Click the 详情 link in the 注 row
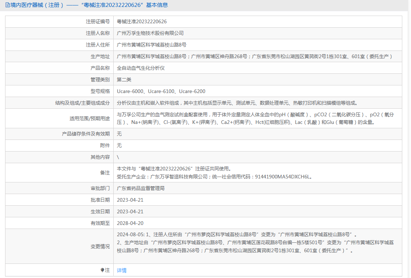The width and height of the screenshot is (411, 278). coord(122,270)
